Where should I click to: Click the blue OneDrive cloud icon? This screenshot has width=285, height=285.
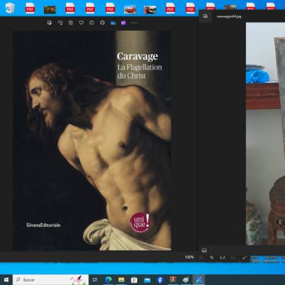pos(113,23)
